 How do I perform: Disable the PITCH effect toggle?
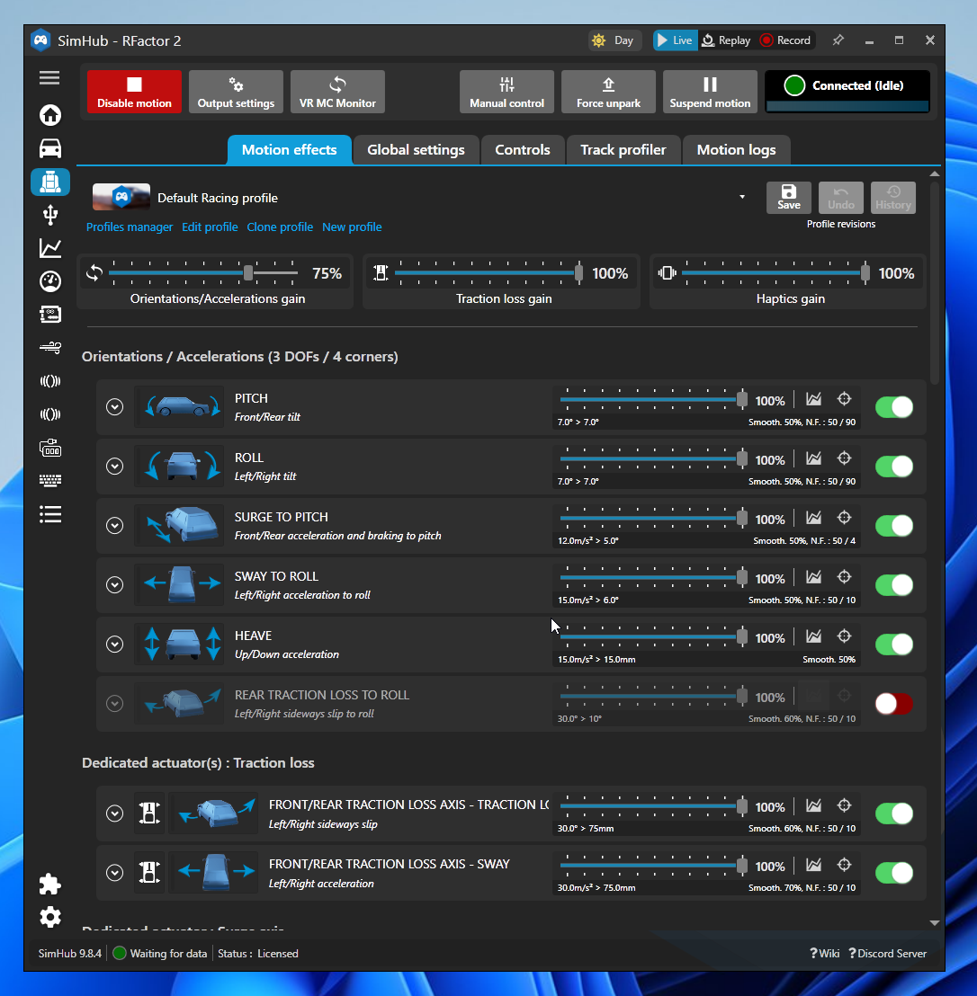click(893, 407)
